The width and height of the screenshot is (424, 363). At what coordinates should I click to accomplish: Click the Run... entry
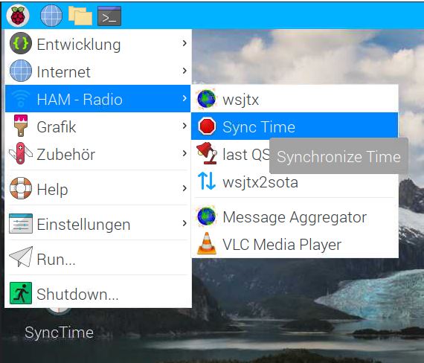coord(98,258)
